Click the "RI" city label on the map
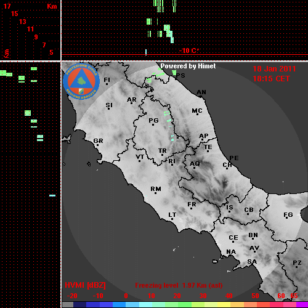Viewport: 308px width, 308px height. tap(172, 161)
